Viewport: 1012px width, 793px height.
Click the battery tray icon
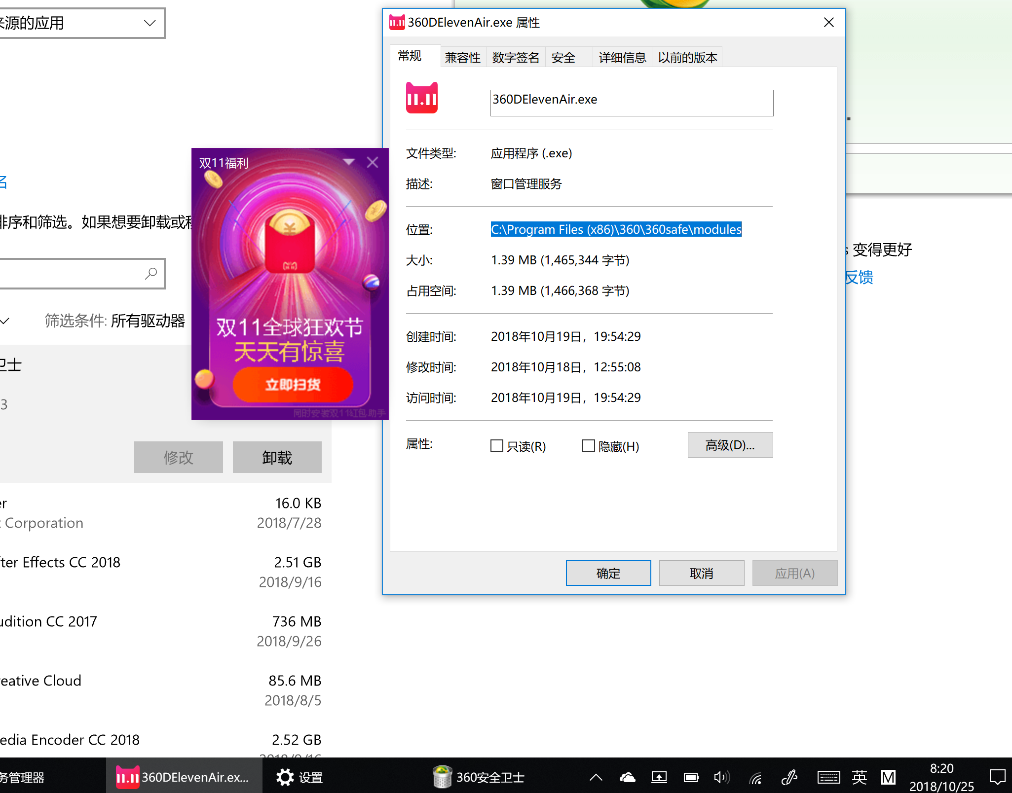[x=691, y=778]
